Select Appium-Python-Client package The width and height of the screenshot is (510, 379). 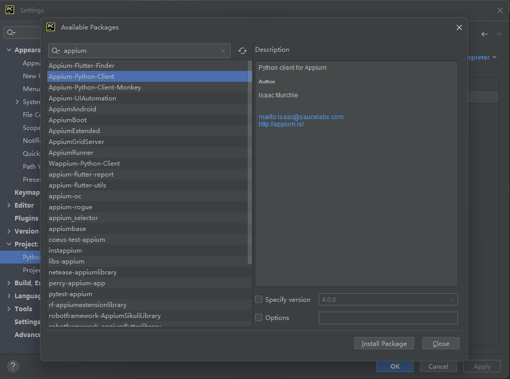[x=147, y=77]
